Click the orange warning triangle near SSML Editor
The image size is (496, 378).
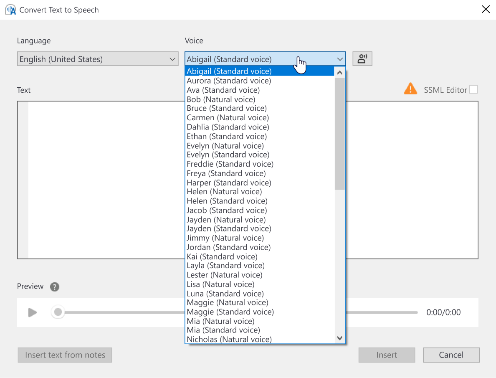click(410, 89)
